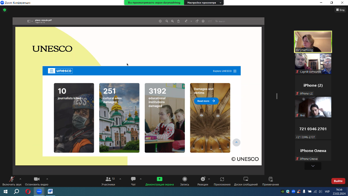Switch УКР input language indicator

coord(327,192)
